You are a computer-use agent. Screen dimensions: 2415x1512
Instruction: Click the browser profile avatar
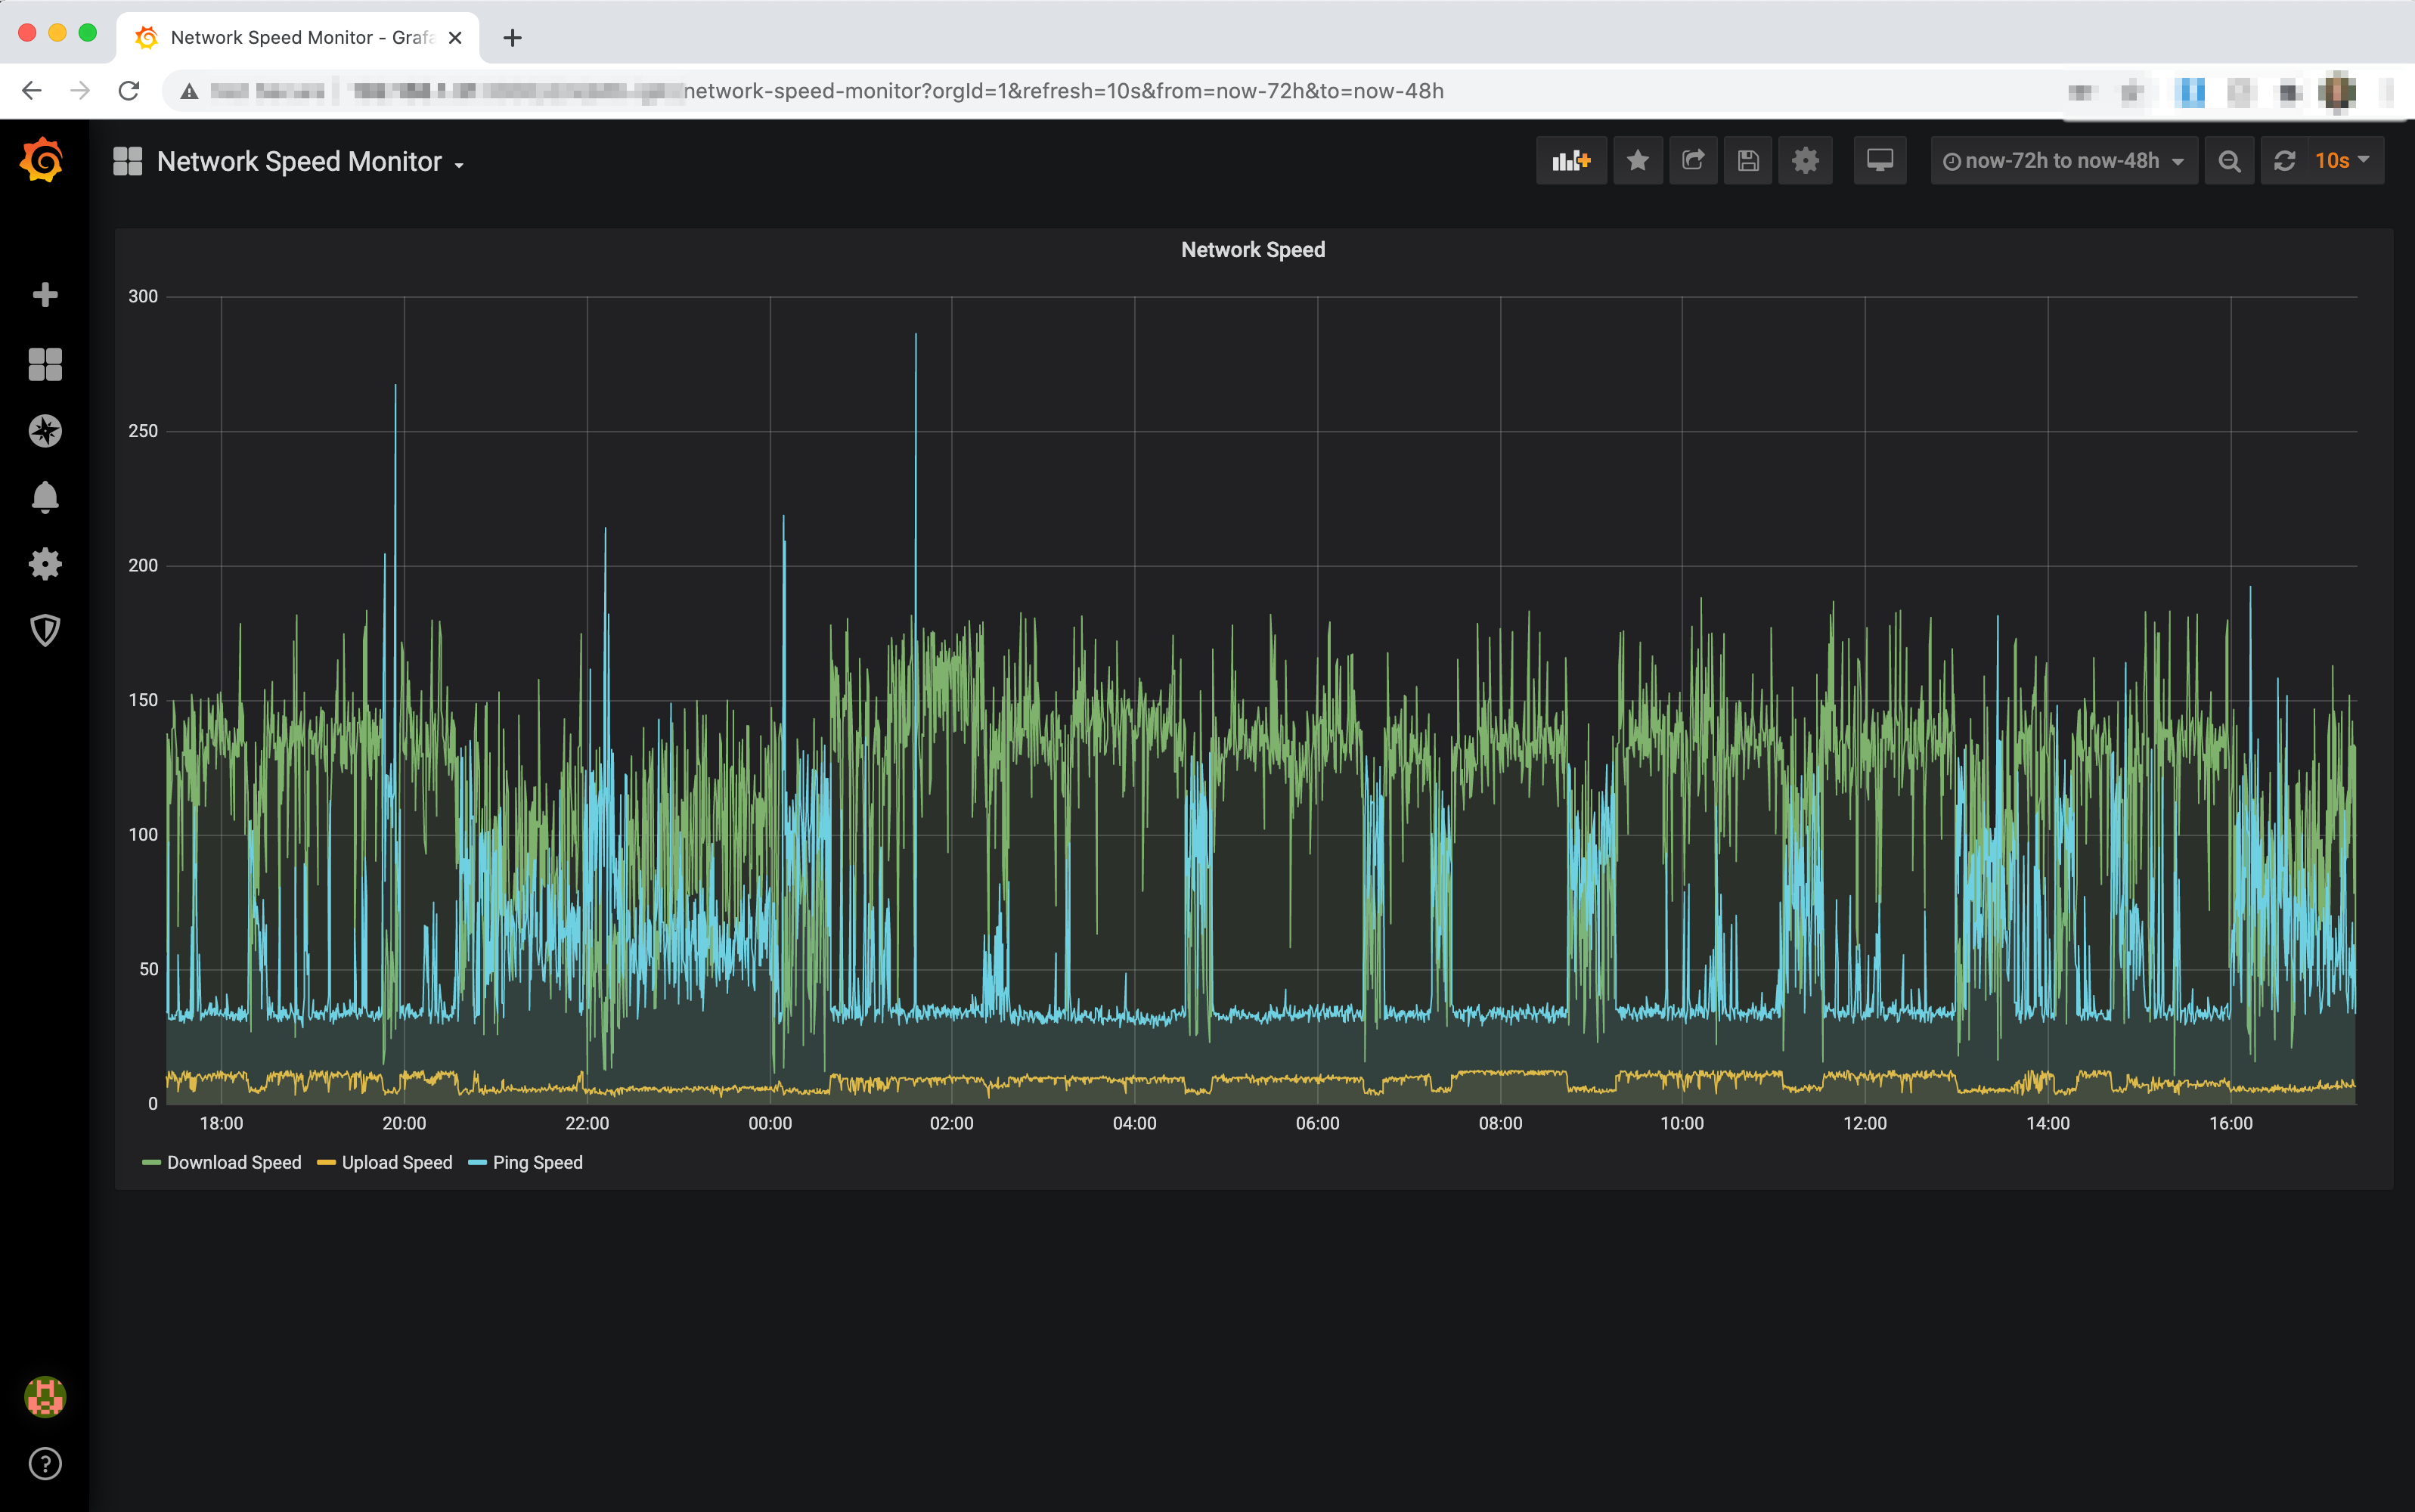(x=2337, y=91)
